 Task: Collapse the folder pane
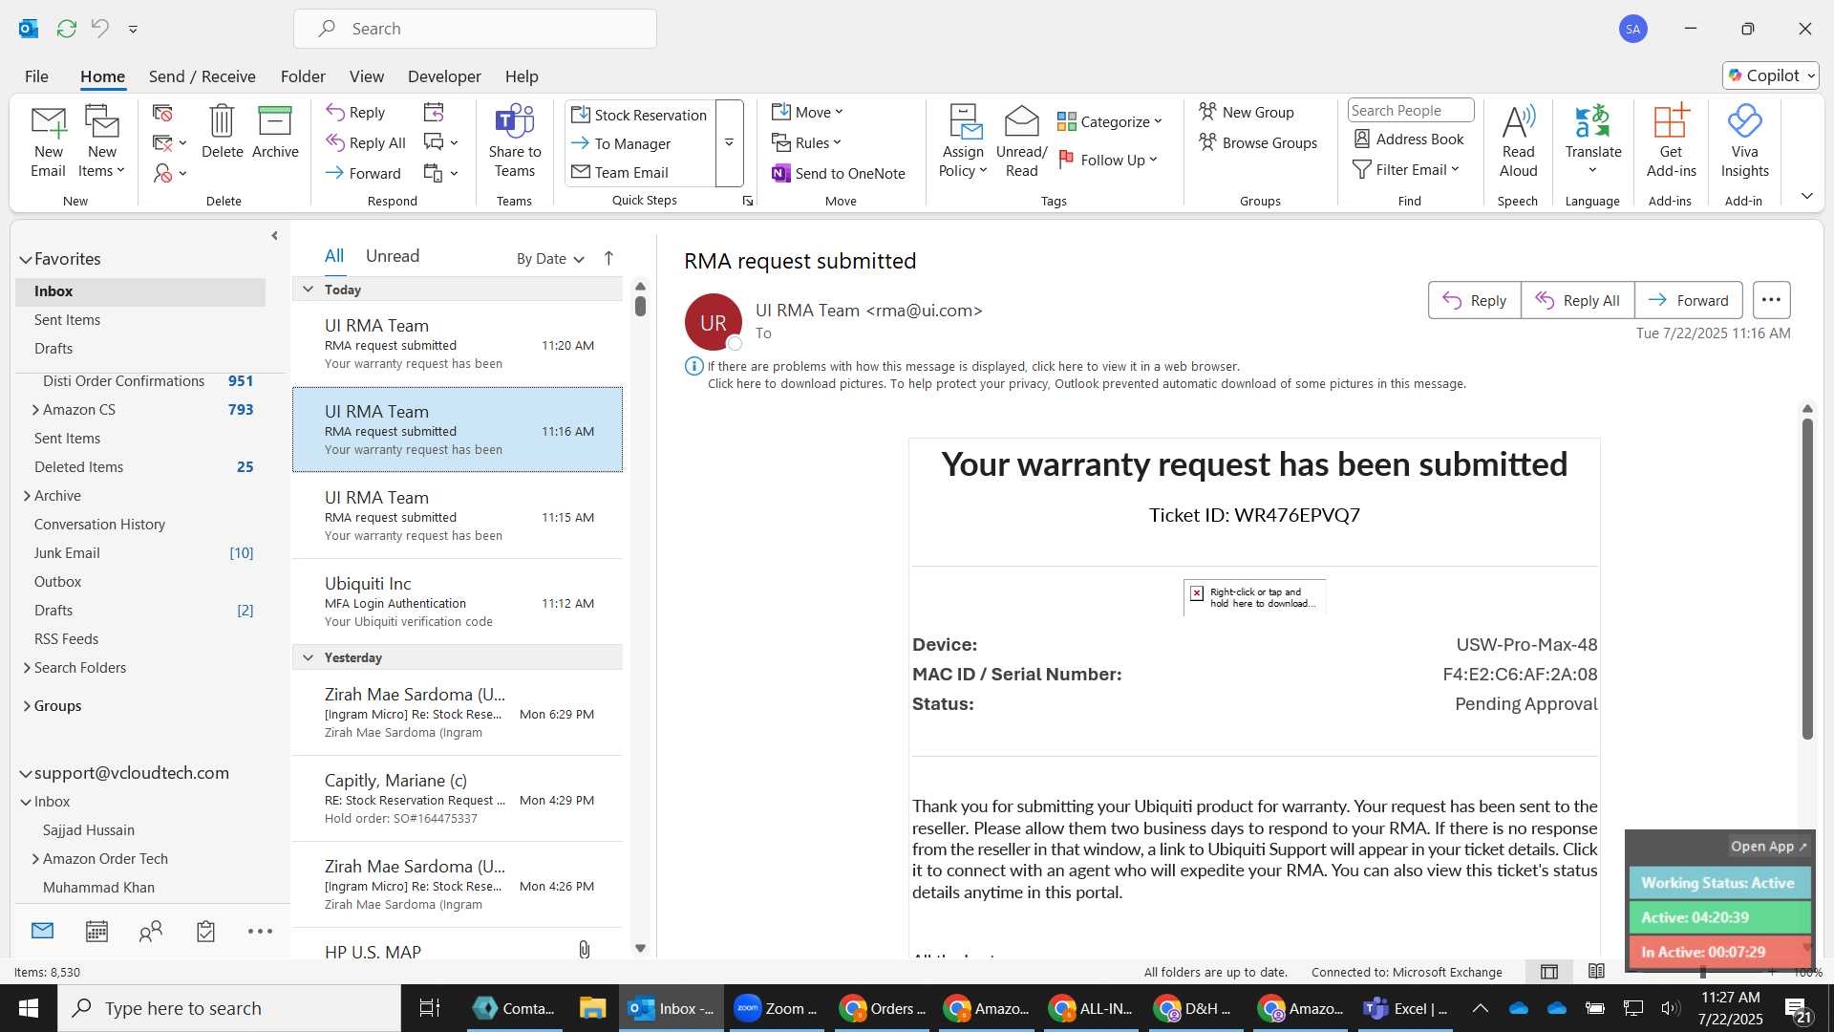tap(274, 235)
